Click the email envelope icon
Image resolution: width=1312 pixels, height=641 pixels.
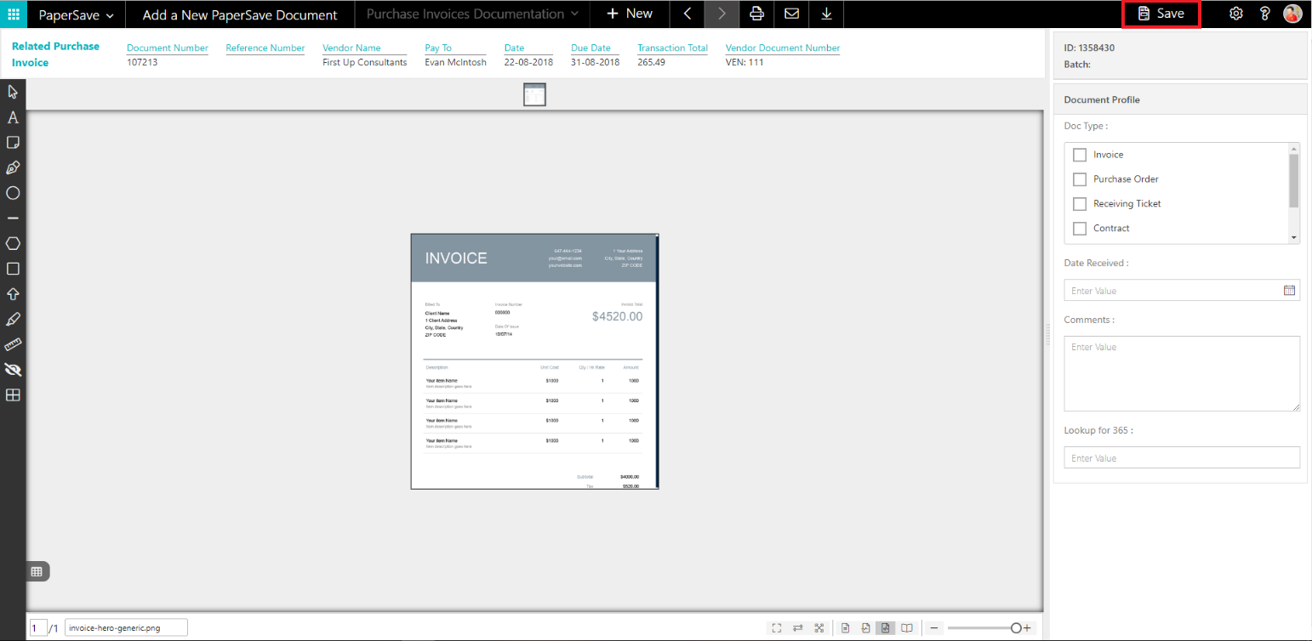tap(791, 14)
